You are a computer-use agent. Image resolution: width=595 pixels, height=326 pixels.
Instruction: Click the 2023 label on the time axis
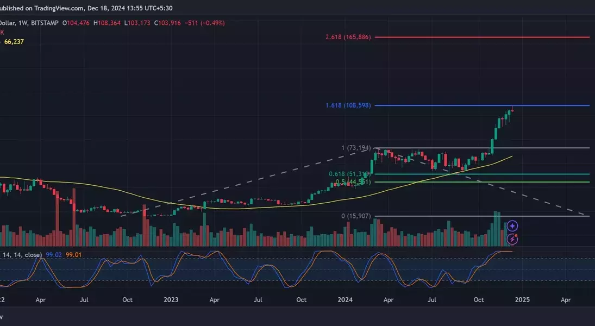171,299
